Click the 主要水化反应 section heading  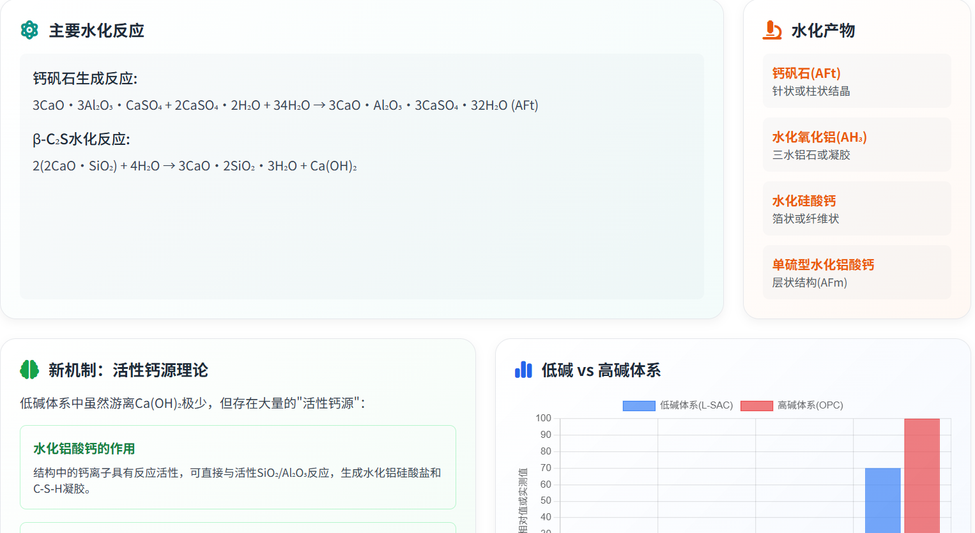click(96, 31)
